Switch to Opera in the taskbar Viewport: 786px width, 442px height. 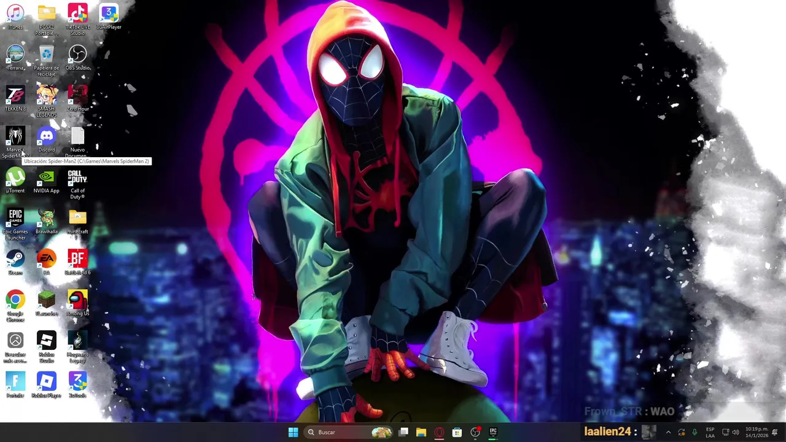pyautogui.click(x=439, y=432)
